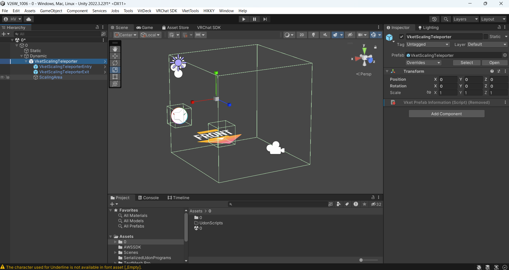
Task: Select the combined Transform tool
Action: click(x=115, y=84)
